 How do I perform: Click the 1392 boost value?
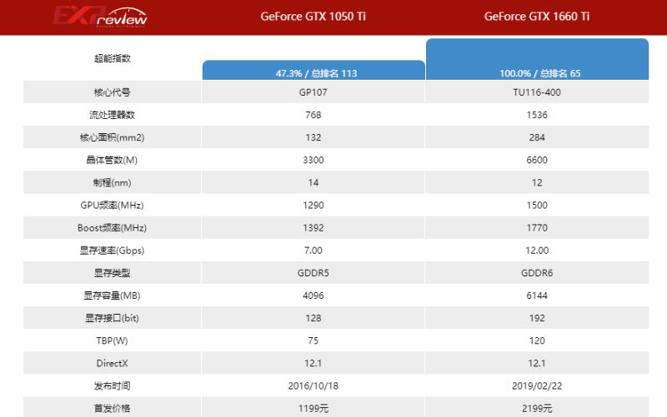[x=313, y=227]
